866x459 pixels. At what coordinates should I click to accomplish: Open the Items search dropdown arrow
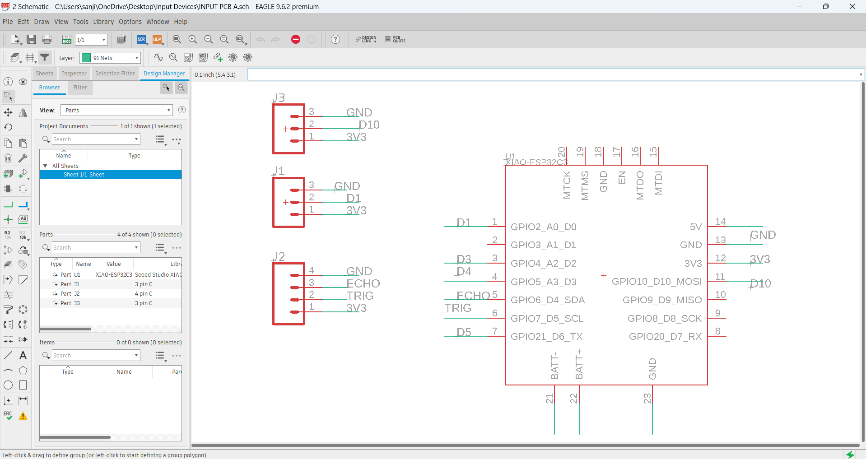(x=136, y=355)
